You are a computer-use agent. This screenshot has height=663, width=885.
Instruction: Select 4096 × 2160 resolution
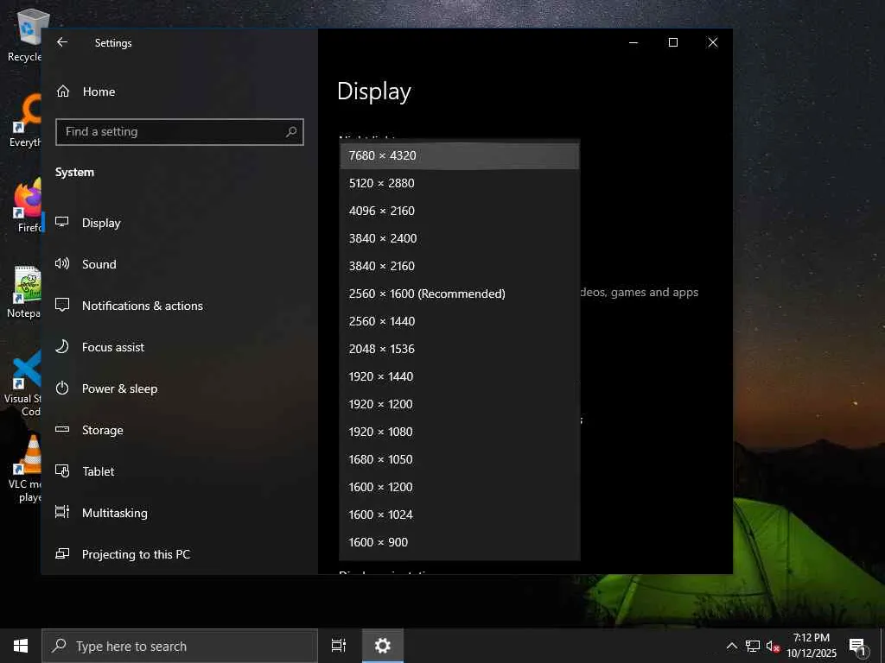pyautogui.click(x=460, y=211)
